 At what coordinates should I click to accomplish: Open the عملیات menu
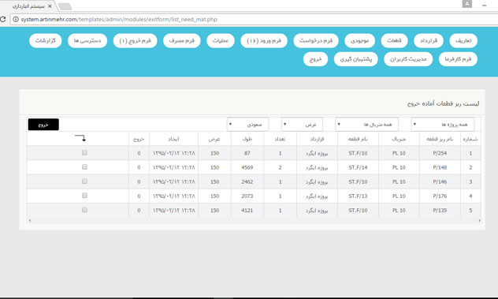pyautogui.click(x=221, y=41)
